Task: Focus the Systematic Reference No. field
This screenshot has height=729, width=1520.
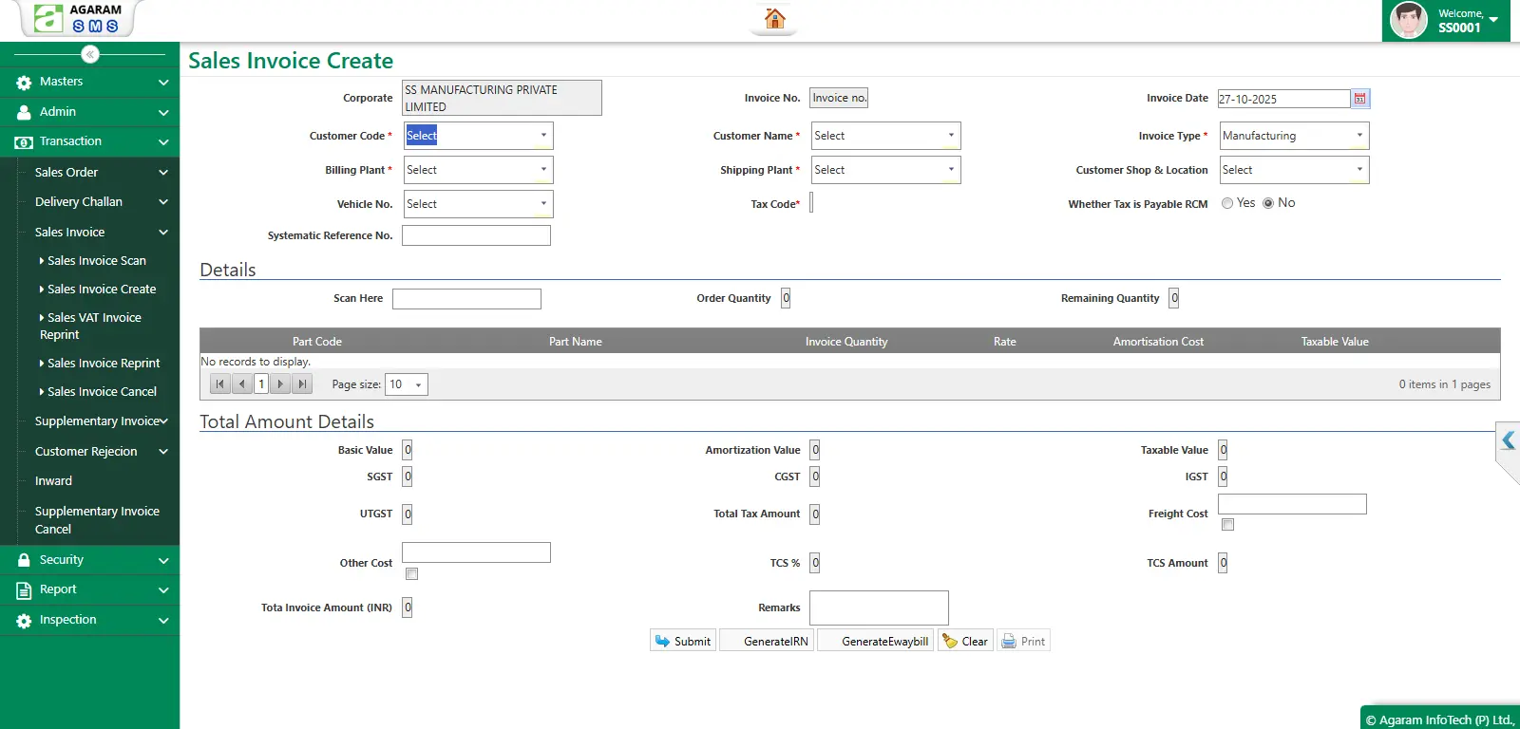Action: click(476, 235)
